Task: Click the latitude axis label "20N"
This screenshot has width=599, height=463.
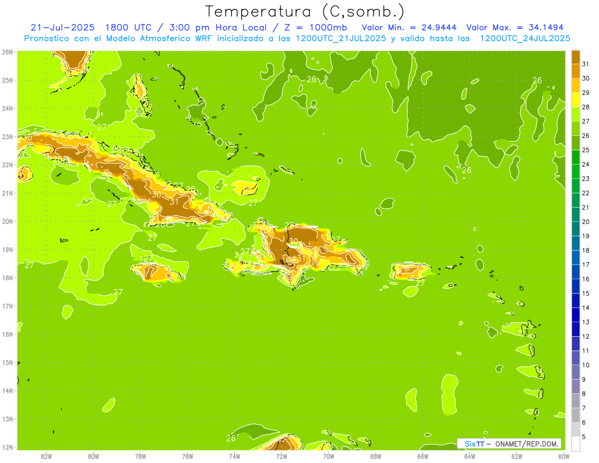Action: click(7, 221)
